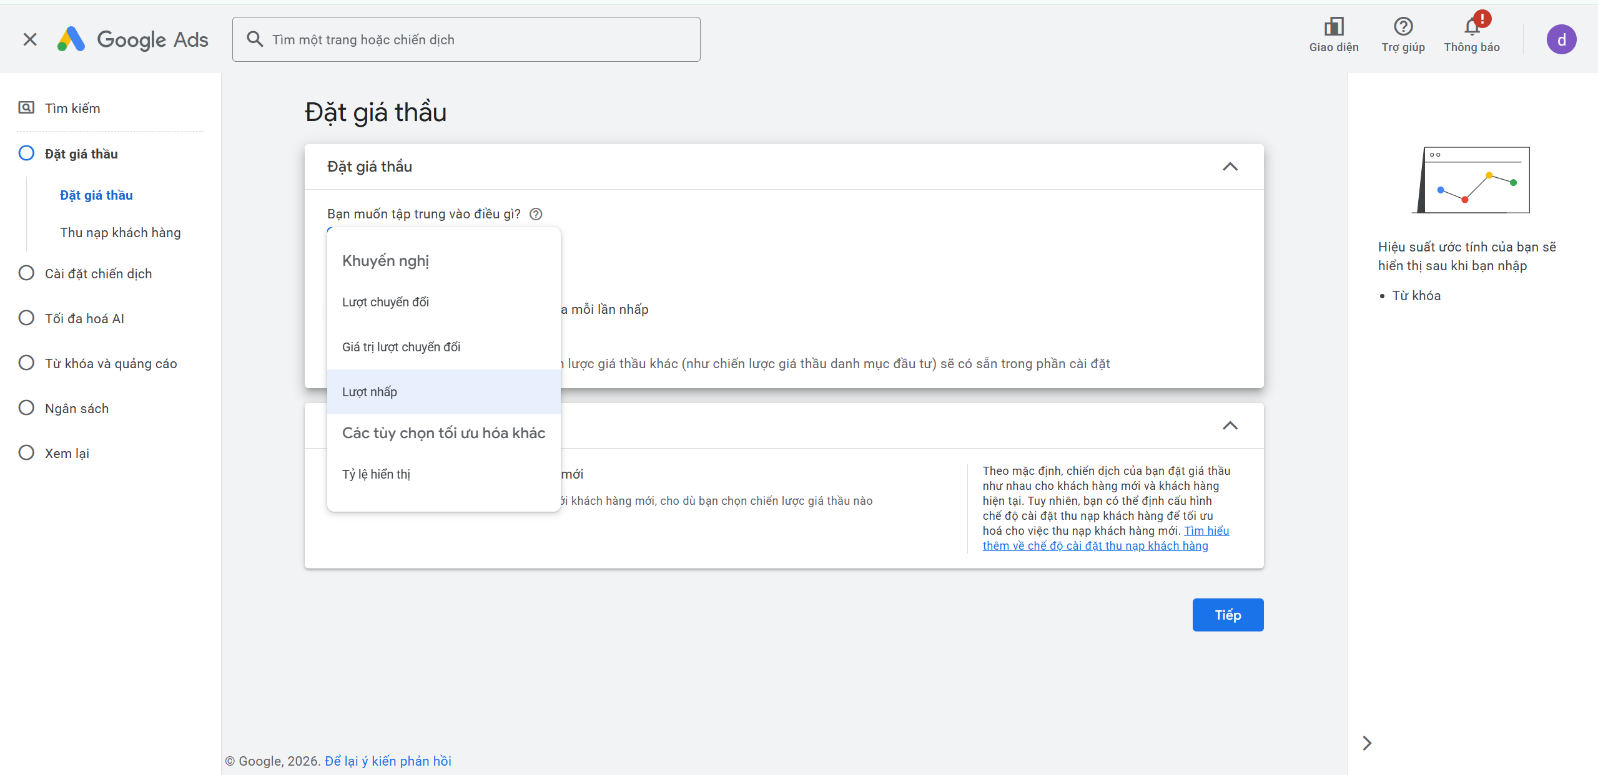Select the Từ khóa và quảng cáo step circle
This screenshot has width=1598, height=775.
[26, 363]
